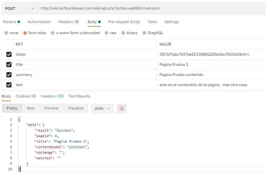Screen dimensions: 266x174
Task: Choose x-www-form-urlencoded body type
Action: coord(53,33)
